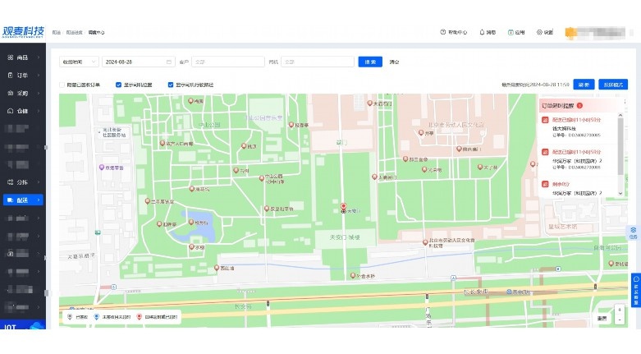Click the red location pin at 天安门
Image resolution: width=641 pixels, height=354 pixels.
click(x=343, y=206)
